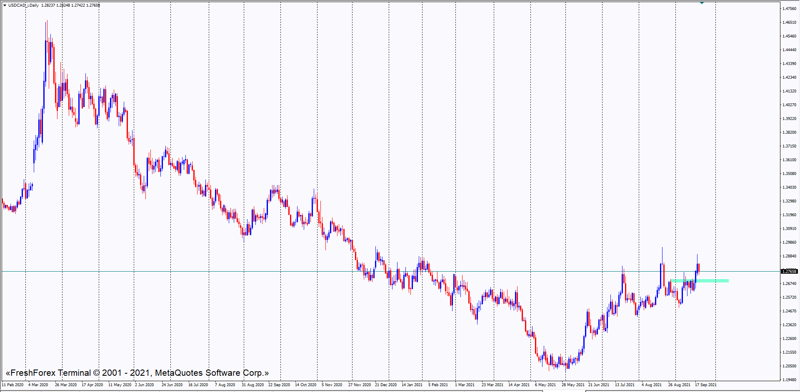Open the chart dropdown arrow beside USDCAD_i,Daily
Screen dimensions: 800x392
tap(5, 5)
